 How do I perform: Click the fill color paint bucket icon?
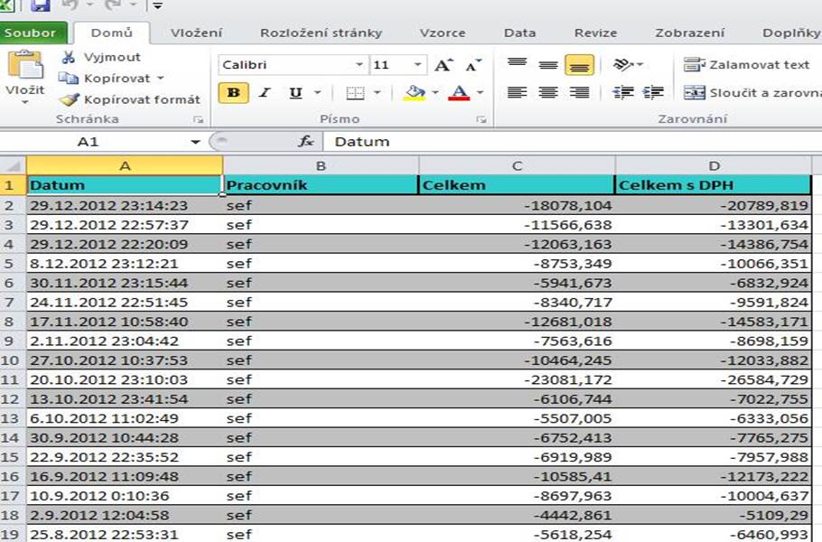[x=415, y=93]
